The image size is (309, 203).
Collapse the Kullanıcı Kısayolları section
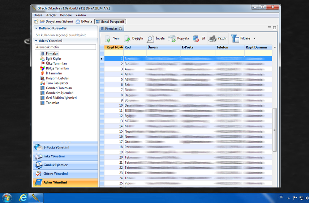(x=36, y=28)
